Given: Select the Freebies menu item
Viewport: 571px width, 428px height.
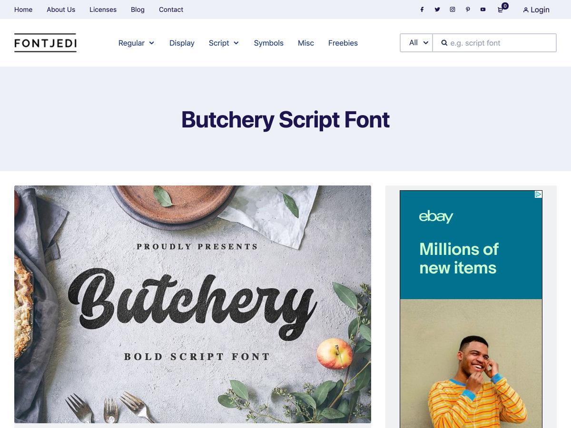Looking at the screenshot, I should pyautogui.click(x=343, y=43).
